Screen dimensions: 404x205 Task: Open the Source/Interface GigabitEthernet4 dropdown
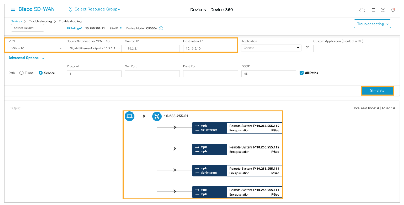pos(94,48)
